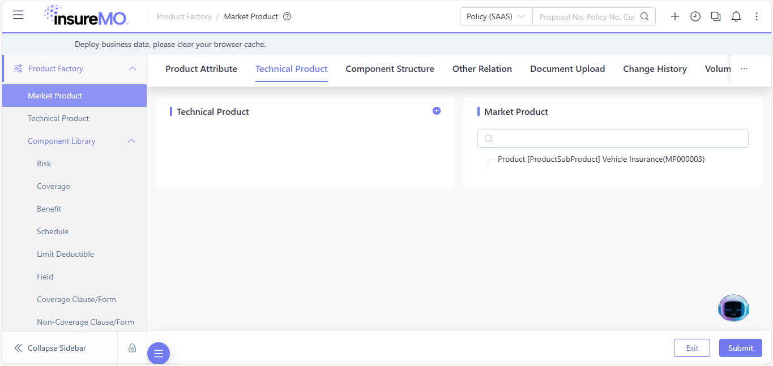Click Collapse Sidebar double-chevron icon
The height and width of the screenshot is (366, 773).
point(18,348)
